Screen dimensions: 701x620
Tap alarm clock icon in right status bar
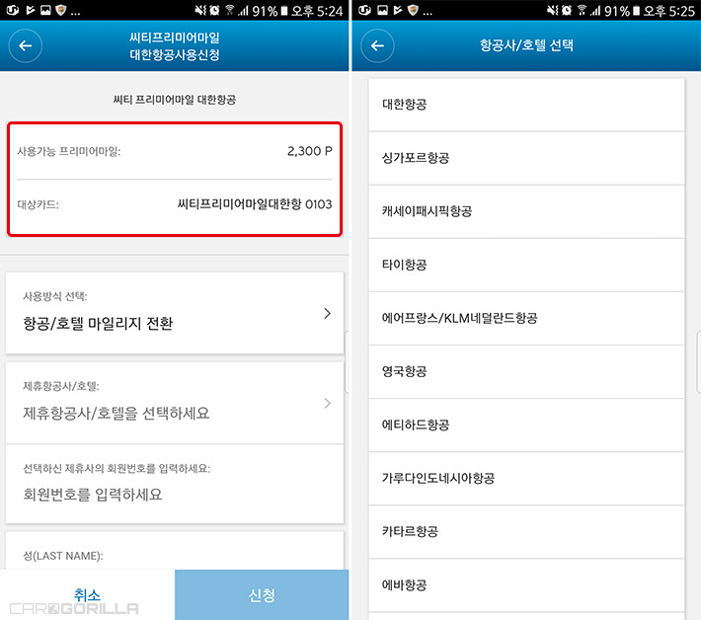567,10
